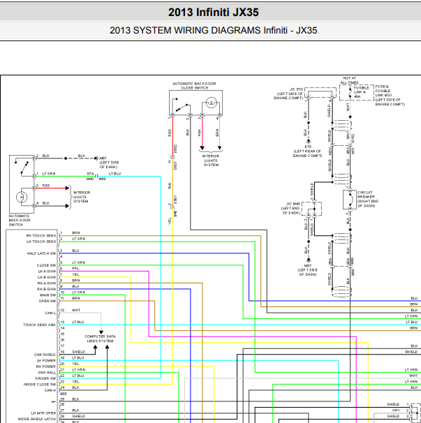This screenshot has width=421, height=423.
Task: Click the "CAN SHIELD" pin label
Action: (x=45, y=355)
